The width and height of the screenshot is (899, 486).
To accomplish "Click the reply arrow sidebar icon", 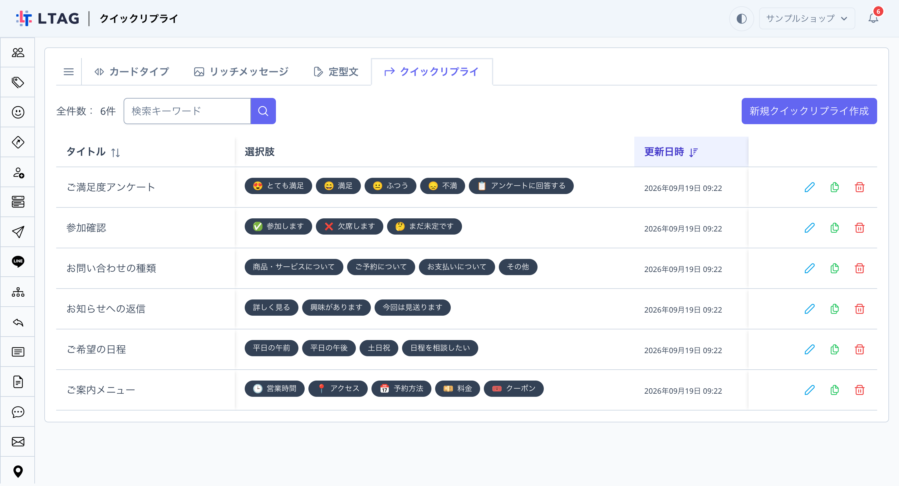I will [x=18, y=322].
